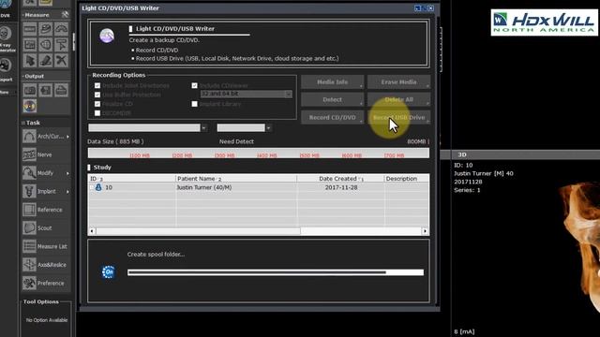This screenshot has height=337, width=600.
Task: Select the eraser tool in Measure panel
Action: click(46, 60)
